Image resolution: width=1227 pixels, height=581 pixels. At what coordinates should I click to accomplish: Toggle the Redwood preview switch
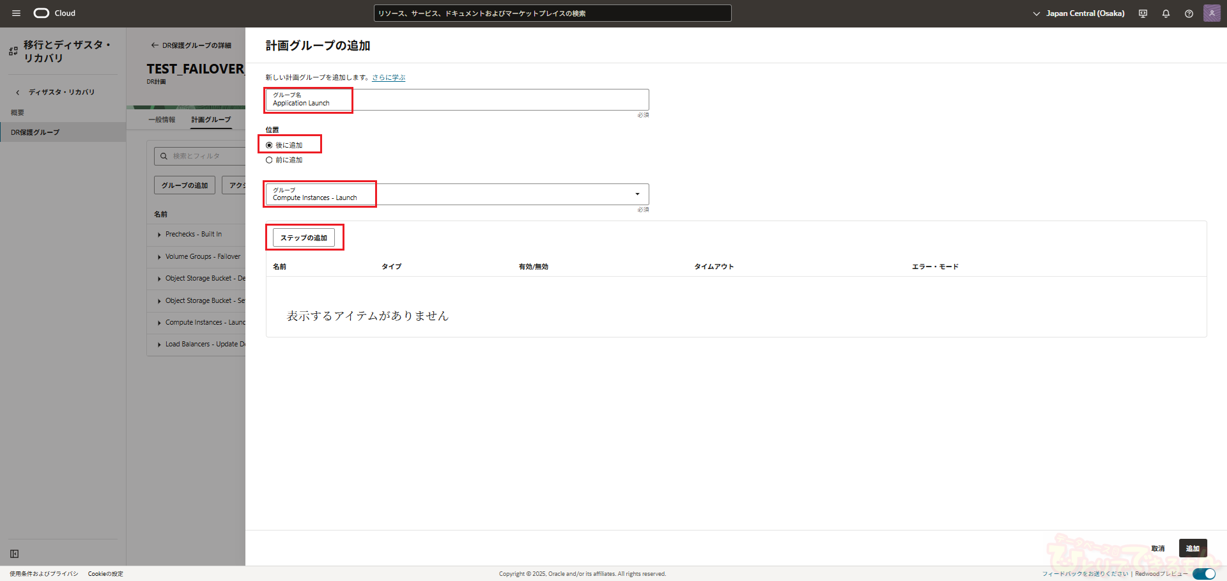click(x=1203, y=573)
